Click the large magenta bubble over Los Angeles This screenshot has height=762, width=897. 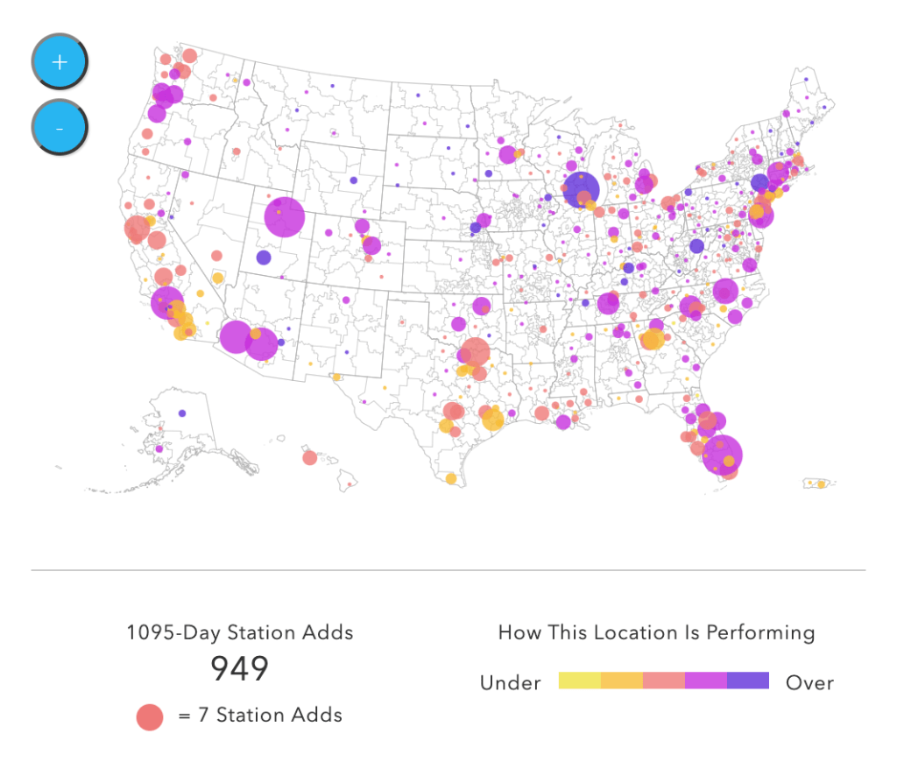(166, 303)
